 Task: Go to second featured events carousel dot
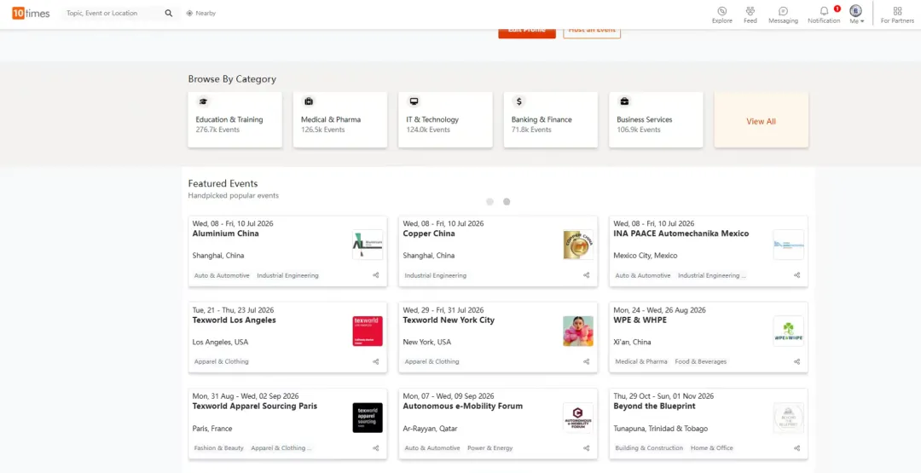pos(507,202)
